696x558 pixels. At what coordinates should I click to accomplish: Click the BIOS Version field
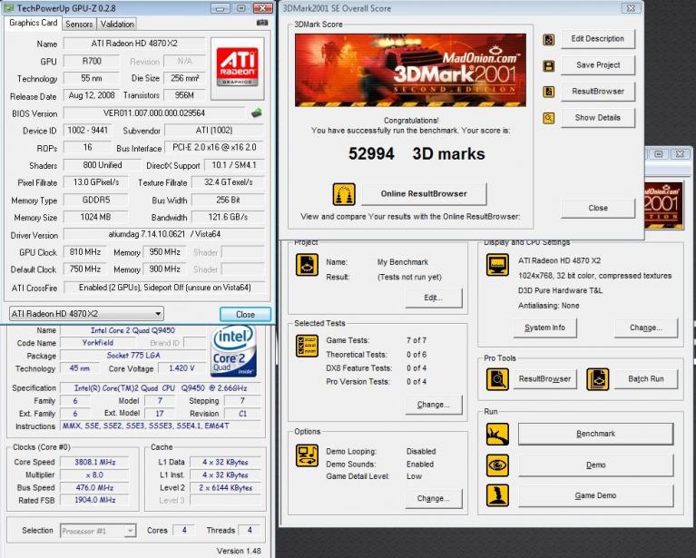click(154, 113)
